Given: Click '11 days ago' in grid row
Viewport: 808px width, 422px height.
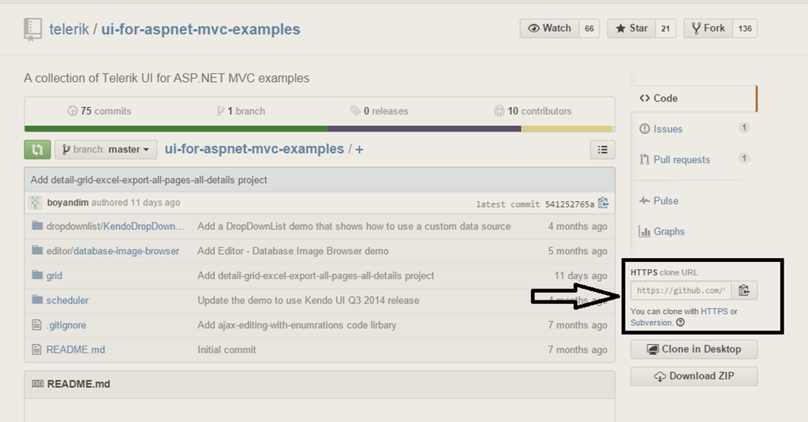Looking at the screenshot, I should (x=581, y=275).
